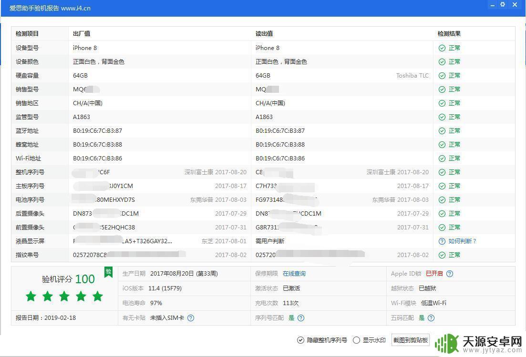Viewport: 526px width, 357px height.
Task: Click the 东芝 2017-08-01 display manufacturer label
Action: [x=224, y=241]
